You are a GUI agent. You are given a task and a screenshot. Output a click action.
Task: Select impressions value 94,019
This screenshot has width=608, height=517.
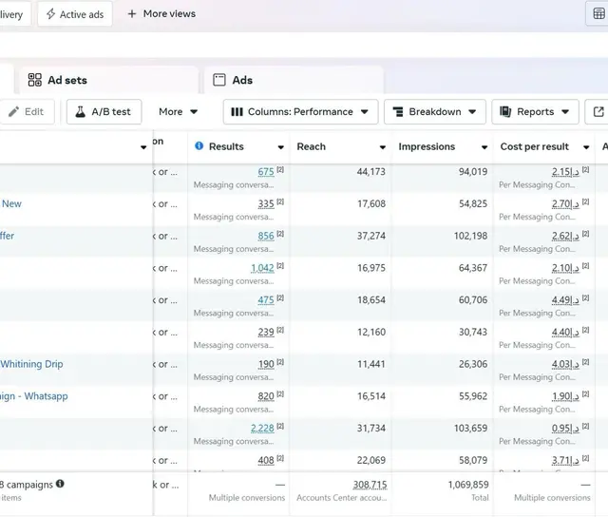pos(473,171)
